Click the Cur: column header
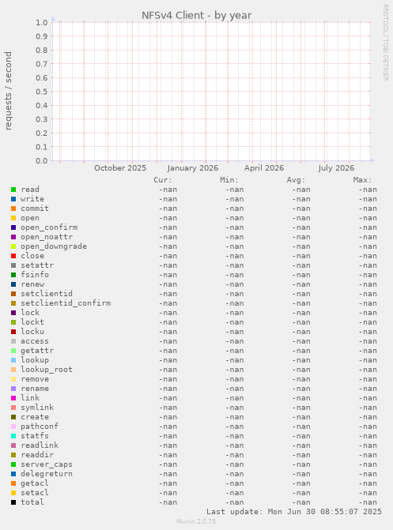Screen dimensions: 393x530 coord(163,180)
